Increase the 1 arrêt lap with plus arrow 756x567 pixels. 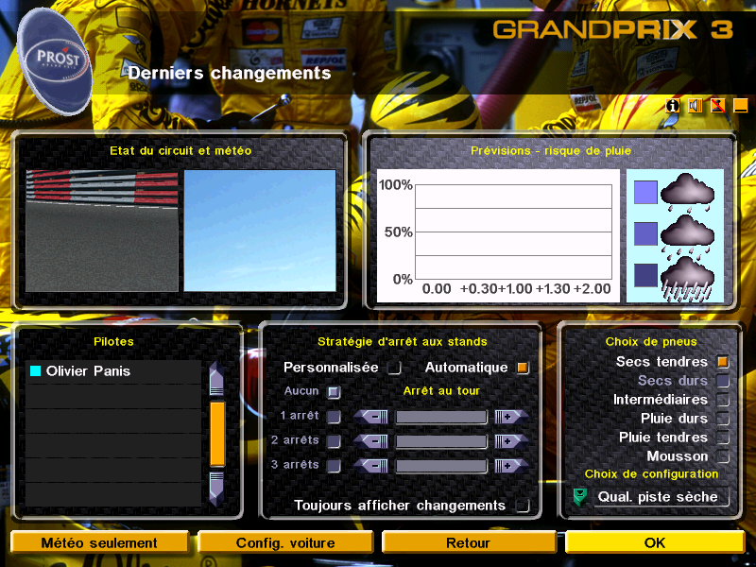coord(511,417)
